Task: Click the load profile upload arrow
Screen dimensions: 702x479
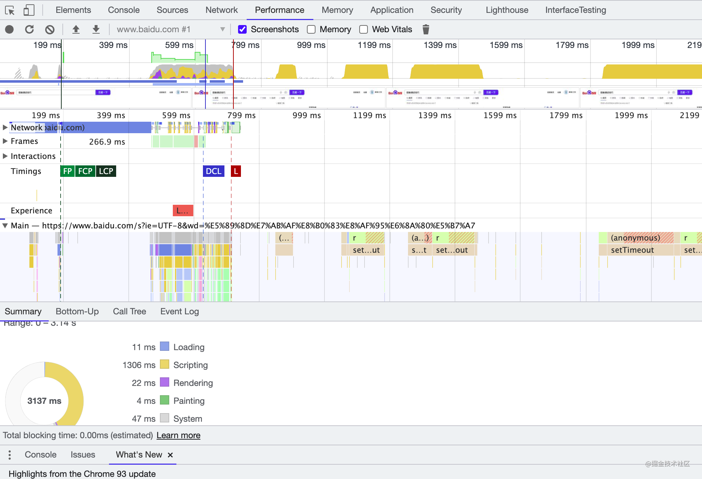Action: (x=76, y=29)
